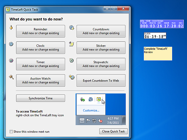Click the Close Quick Task button
Viewport: 187px width, 140px height.
(x=113, y=131)
